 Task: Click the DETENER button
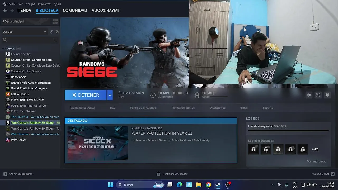pyautogui.click(x=86, y=95)
